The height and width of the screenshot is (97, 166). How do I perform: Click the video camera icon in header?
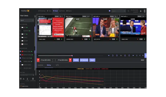[x=110, y=11]
